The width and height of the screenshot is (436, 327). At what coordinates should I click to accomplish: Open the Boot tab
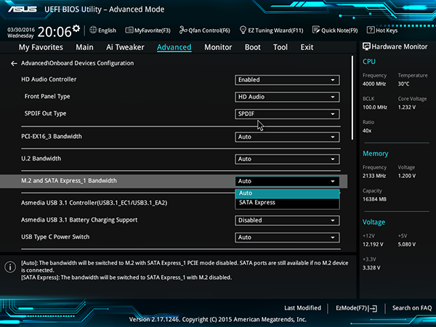point(252,47)
